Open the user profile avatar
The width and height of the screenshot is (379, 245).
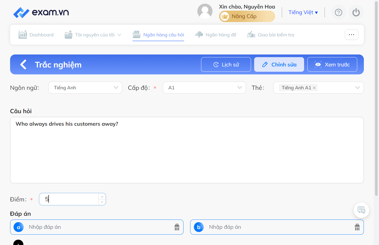pyautogui.click(x=205, y=11)
